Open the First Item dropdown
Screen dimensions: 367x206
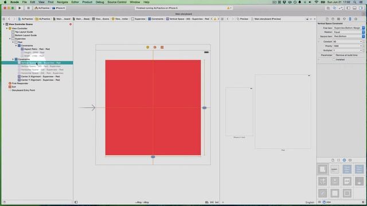349,28
